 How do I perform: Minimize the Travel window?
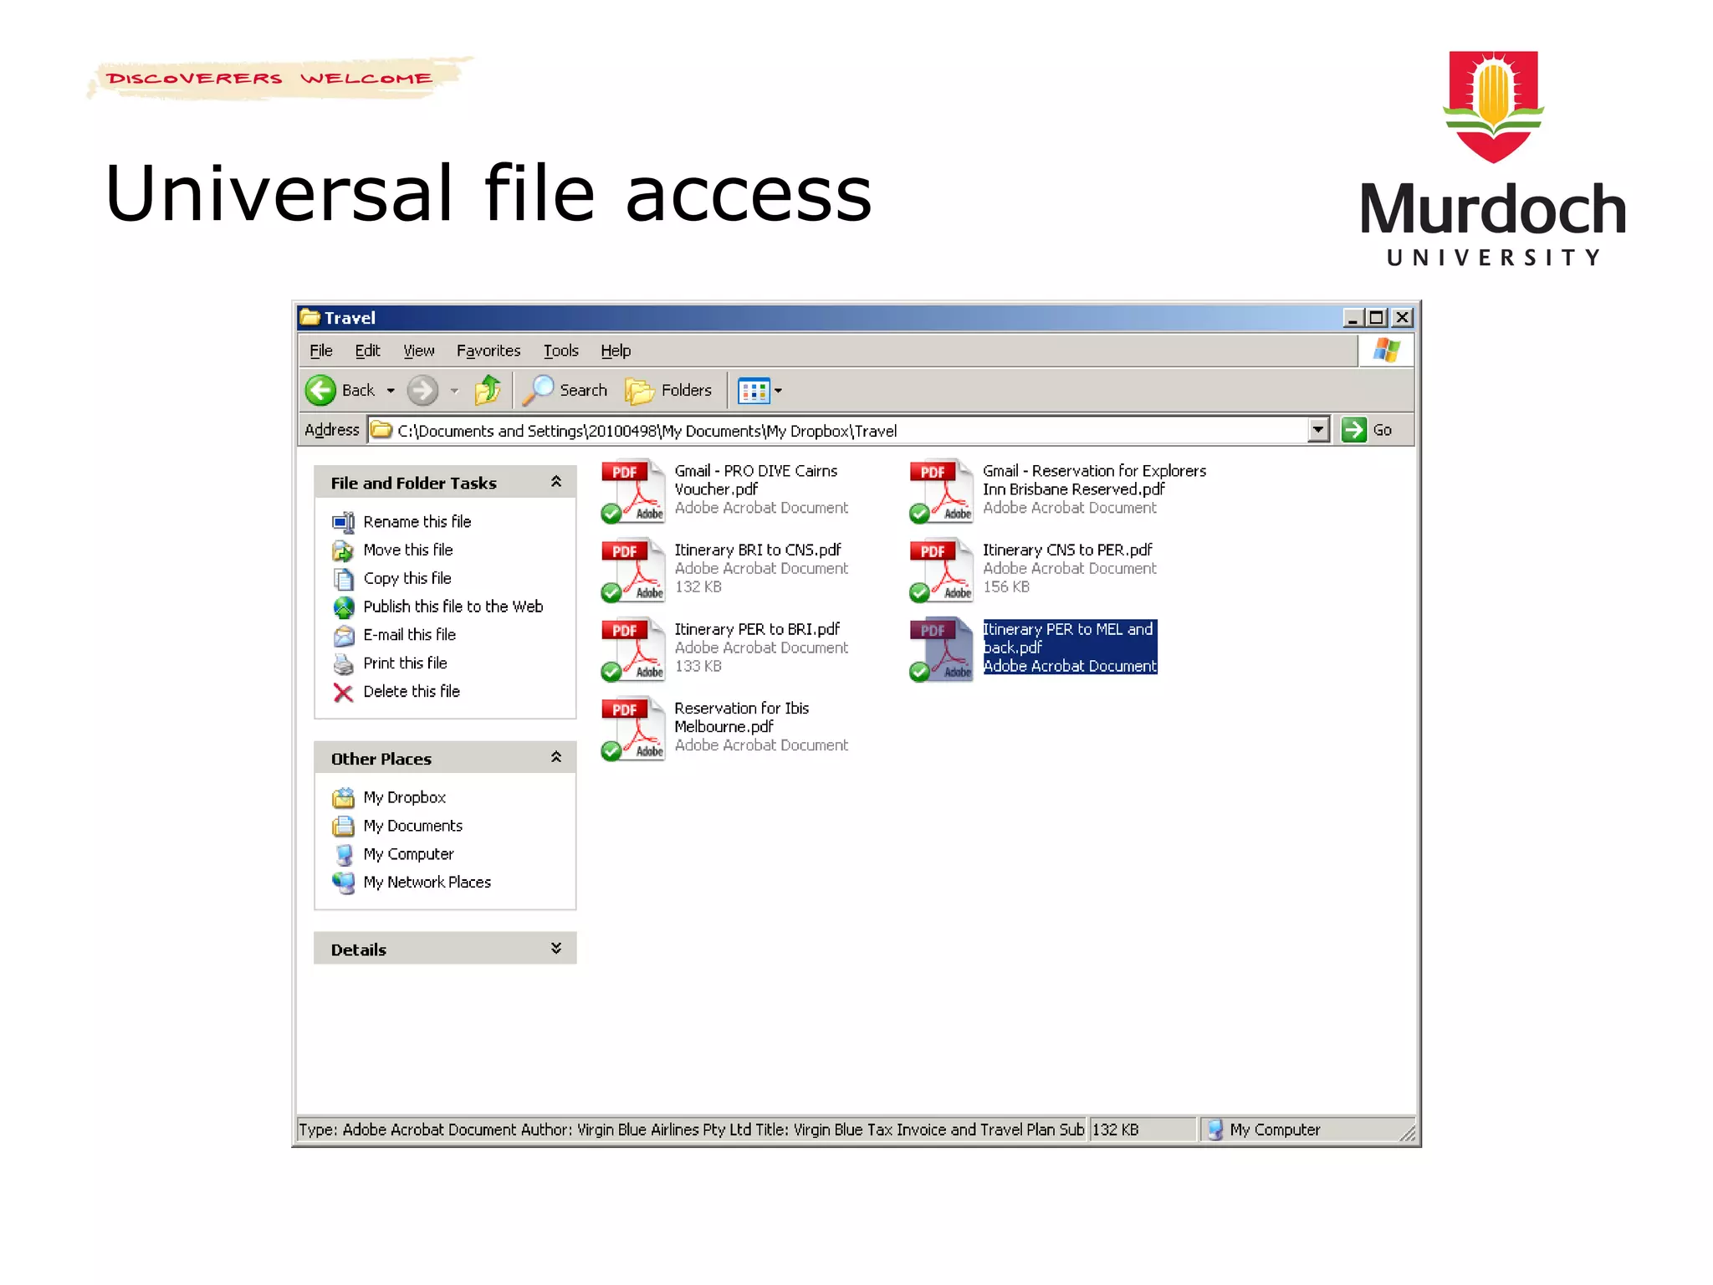pyautogui.click(x=1353, y=318)
